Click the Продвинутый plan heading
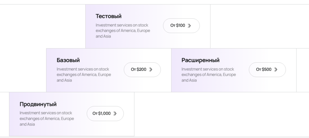Screen dimensions: 309x138 (38, 104)
